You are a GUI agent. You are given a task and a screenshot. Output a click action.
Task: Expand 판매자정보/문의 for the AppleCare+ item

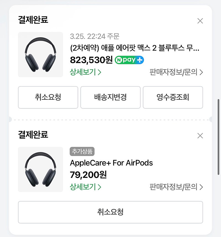pos(176,187)
